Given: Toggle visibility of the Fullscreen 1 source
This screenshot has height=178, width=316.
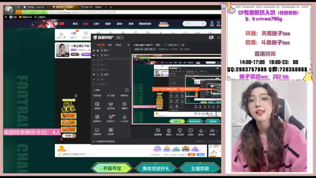Looking at the screenshot, I should point(94,74).
